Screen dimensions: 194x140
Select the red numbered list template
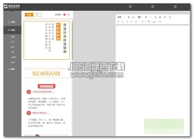[x=46, y=106]
